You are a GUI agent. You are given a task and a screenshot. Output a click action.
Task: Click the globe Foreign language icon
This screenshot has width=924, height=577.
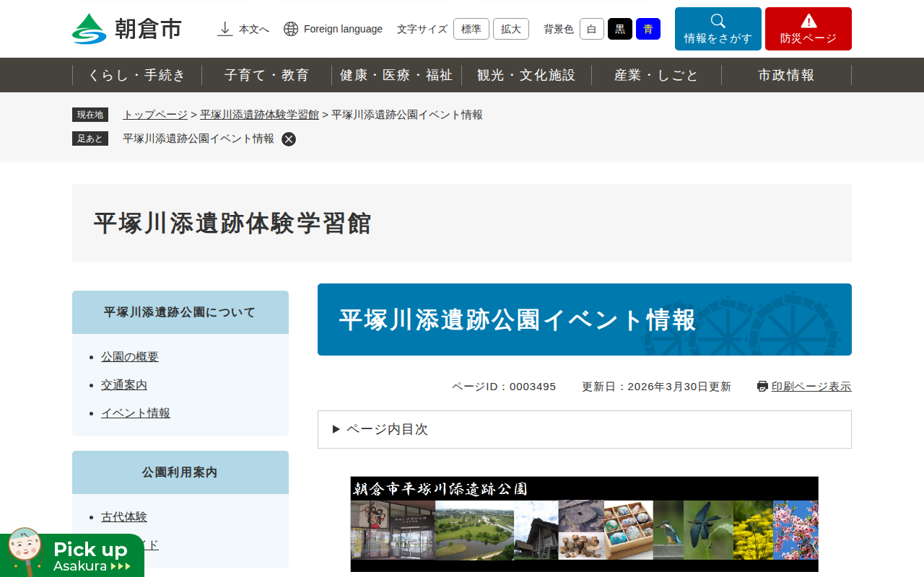291,29
